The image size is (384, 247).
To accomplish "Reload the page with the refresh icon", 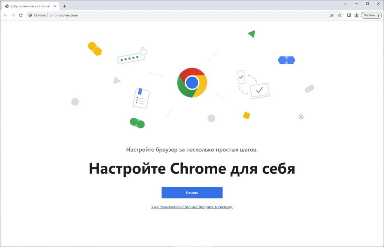I will [x=21, y=15].
